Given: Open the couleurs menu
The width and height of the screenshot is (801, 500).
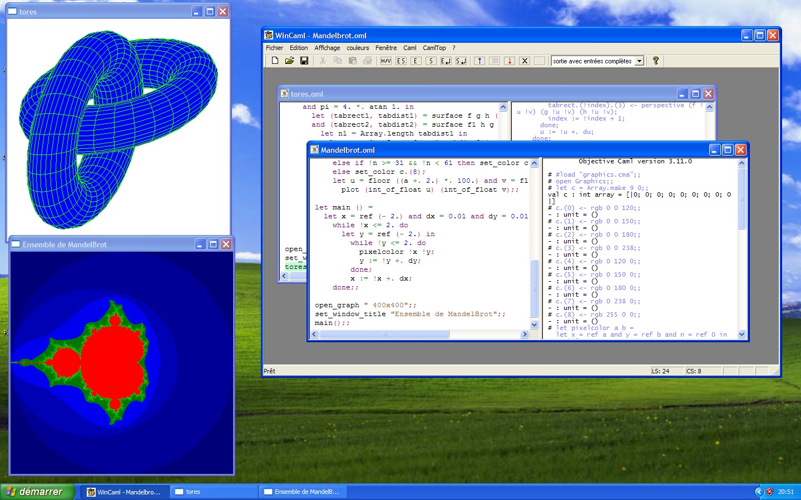Looking at the screenshot, I should tap(358, 48).
